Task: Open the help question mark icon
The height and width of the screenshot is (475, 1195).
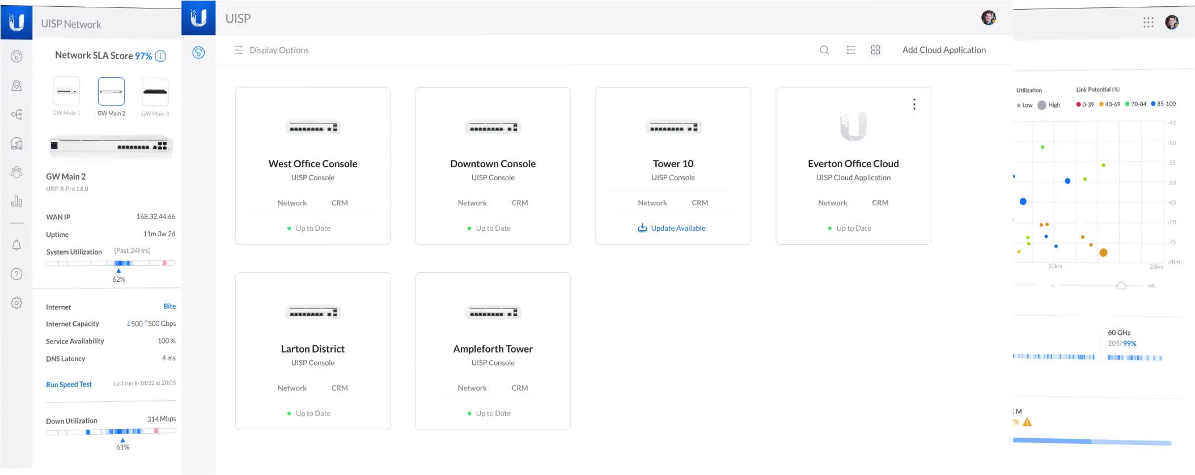Action: coord(16,274)
